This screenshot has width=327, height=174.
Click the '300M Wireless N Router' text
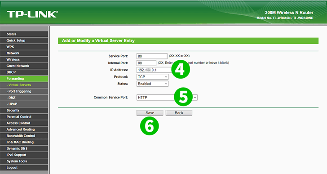click(x=289, y=13)
